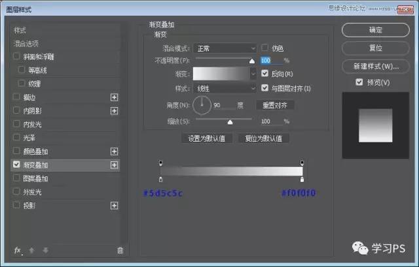Viewport: 419px width, 267px height.
Task: Expand the gradient picker dropdown arrow
Action: point(253,74)
